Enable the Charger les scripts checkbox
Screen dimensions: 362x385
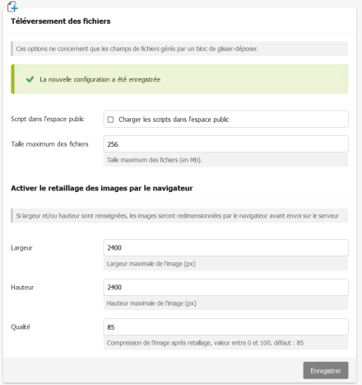click(110, 120)
